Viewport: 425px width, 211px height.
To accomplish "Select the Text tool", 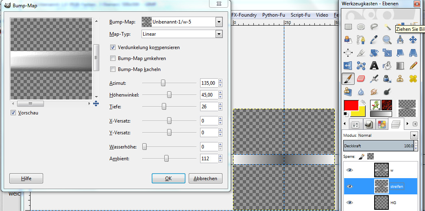I will coord(374,66).
